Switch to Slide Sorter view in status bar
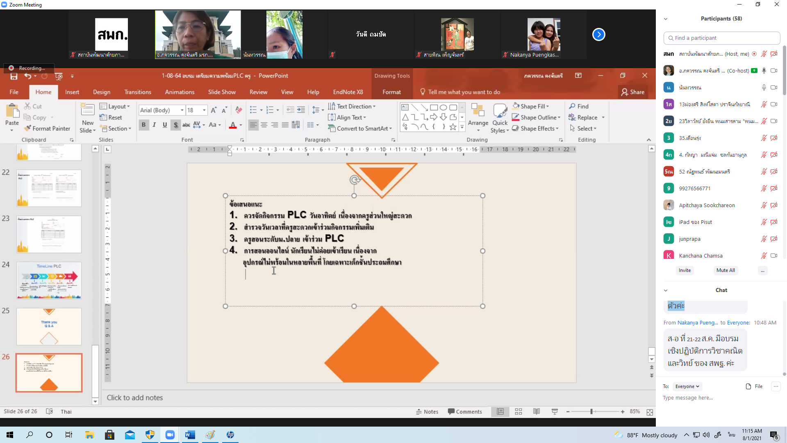 tap(518, 411)
